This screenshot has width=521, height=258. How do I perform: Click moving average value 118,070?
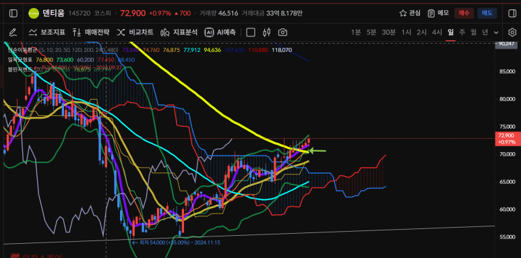coord(282,50)
